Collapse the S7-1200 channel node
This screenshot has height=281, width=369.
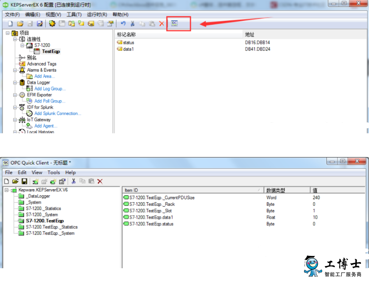[22, 45]
